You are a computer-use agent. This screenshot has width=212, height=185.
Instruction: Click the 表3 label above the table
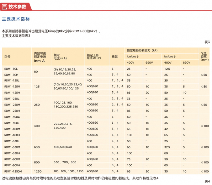(x=207, y=42)
